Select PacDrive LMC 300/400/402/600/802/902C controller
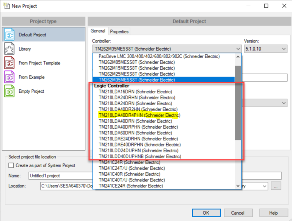Viewport: 292px width, 221px height. pyautogui.click(x=164, y=56)
